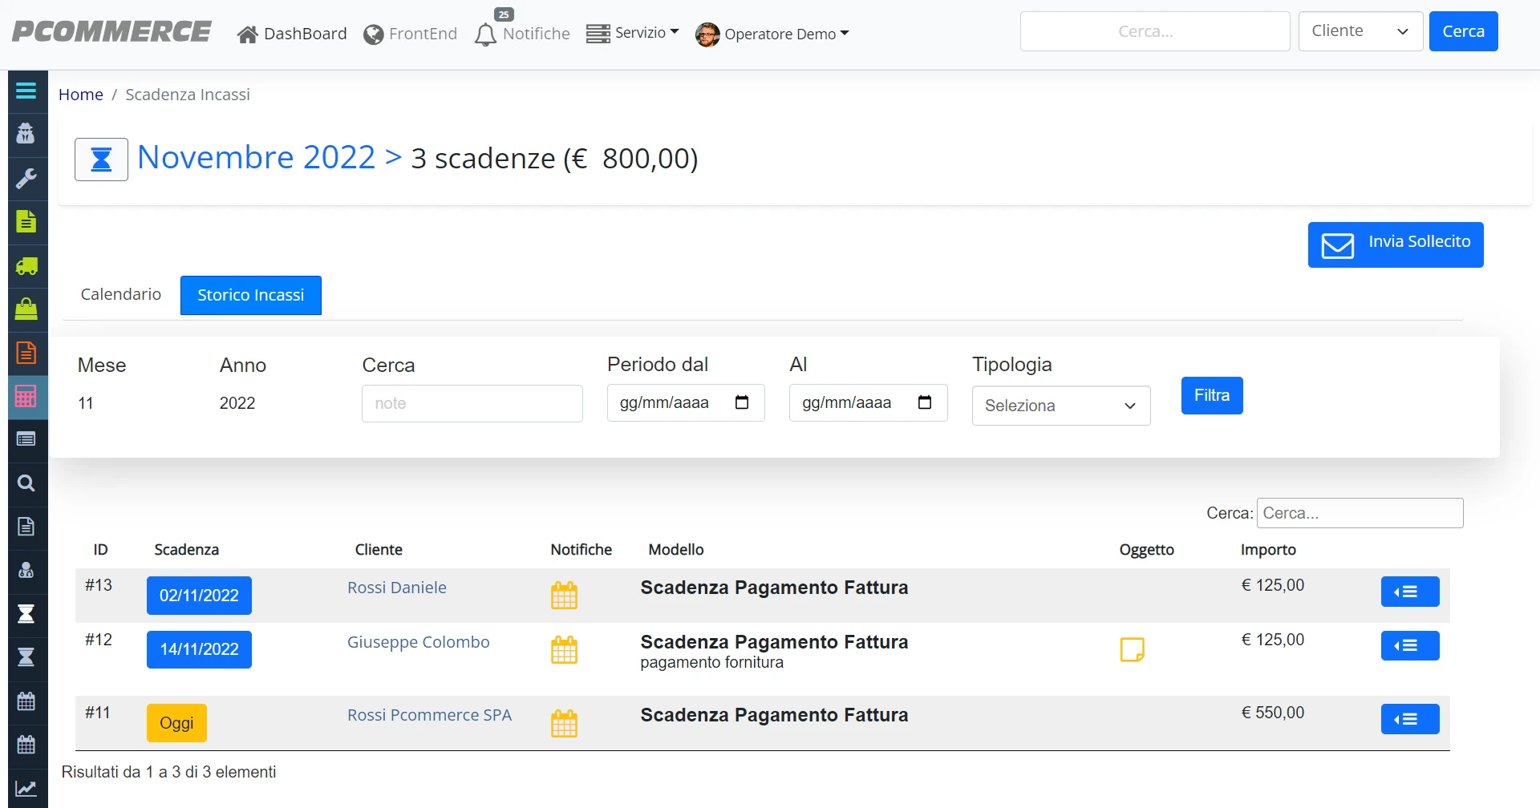Open Giuseppe Colombo client link
1540x808 pixels.
pyautogui.click(x=418, y=642)
